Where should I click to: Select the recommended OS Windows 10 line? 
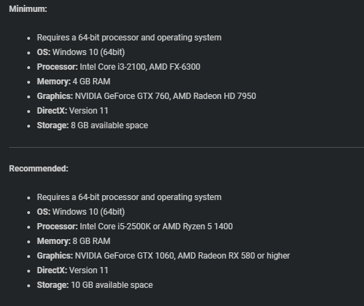coord(81,212)
